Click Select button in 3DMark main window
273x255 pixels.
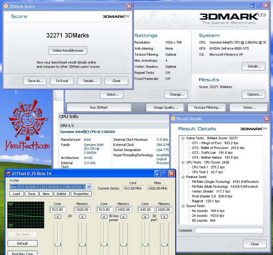(112, 94)
